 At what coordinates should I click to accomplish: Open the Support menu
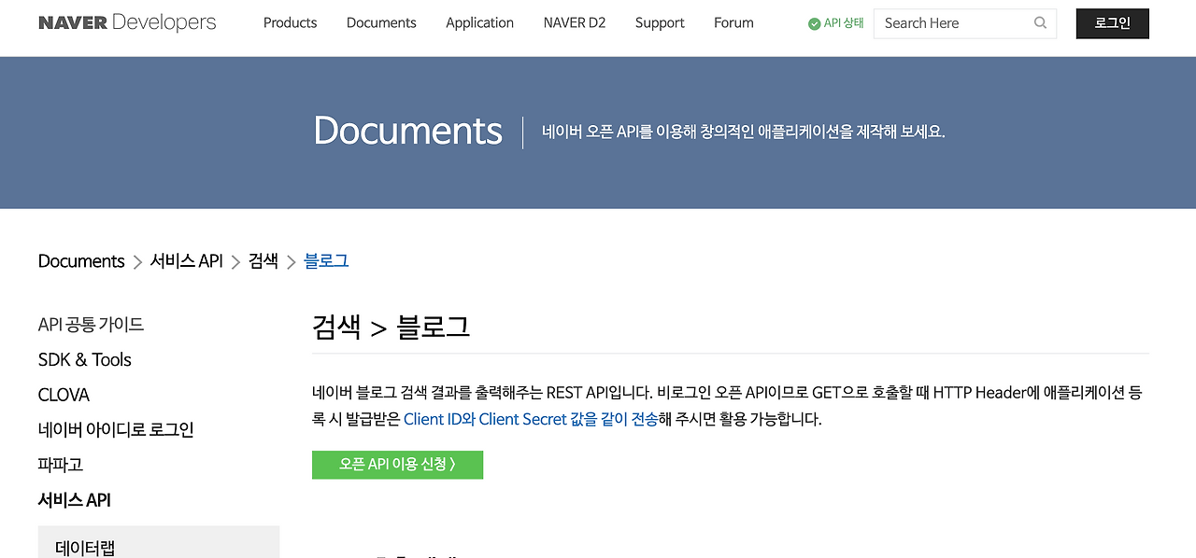(x=660, y=23)
